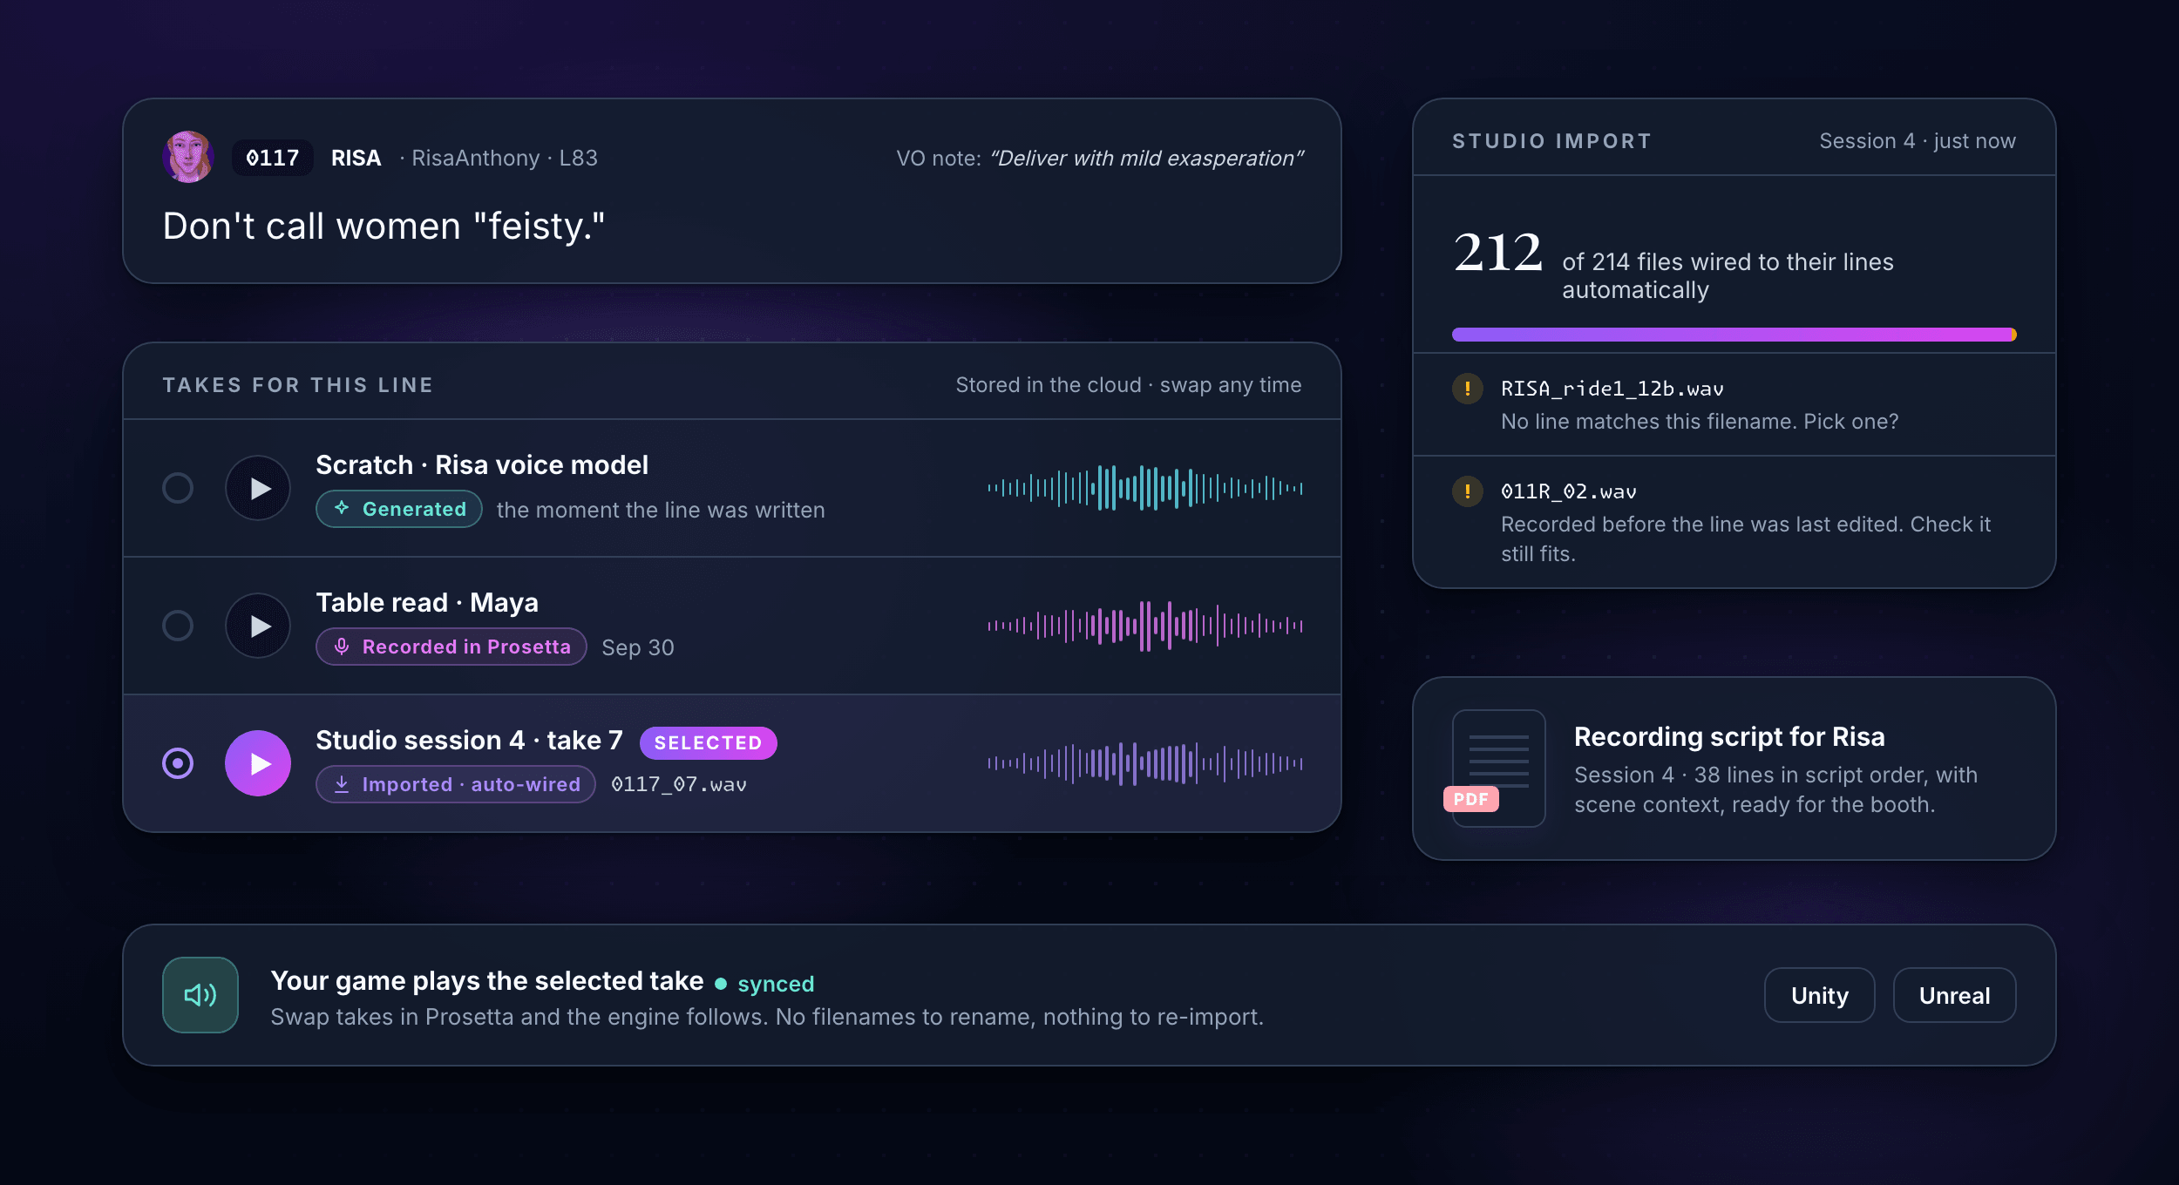Play the Scratch Risa voice model take
The image size is (2179, 1185).
coord(258,488)
